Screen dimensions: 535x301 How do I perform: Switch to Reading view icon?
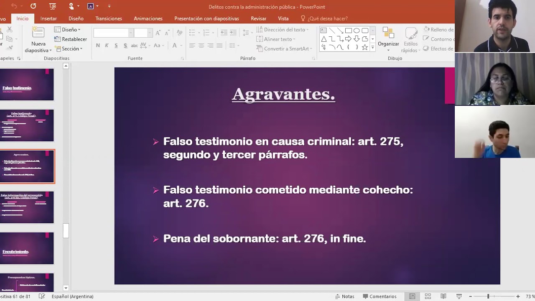click(443, 296)
